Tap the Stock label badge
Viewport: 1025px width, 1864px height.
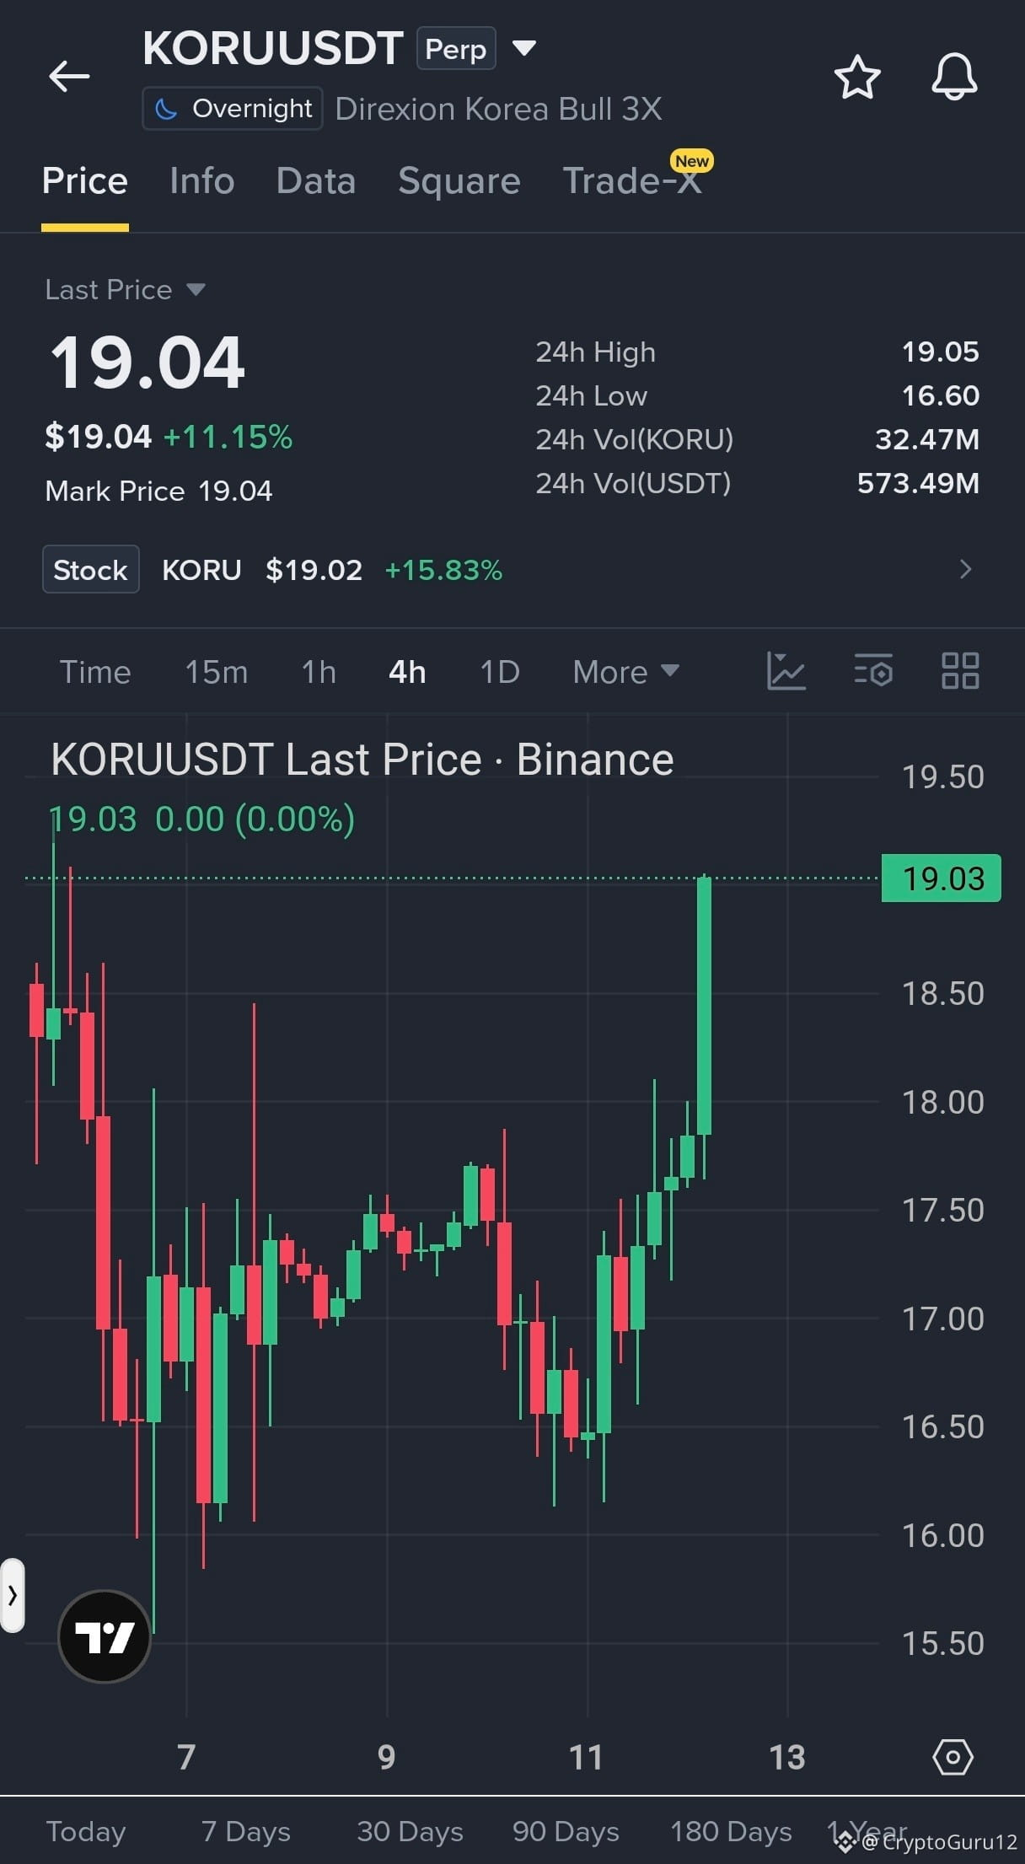pos(90,570)
